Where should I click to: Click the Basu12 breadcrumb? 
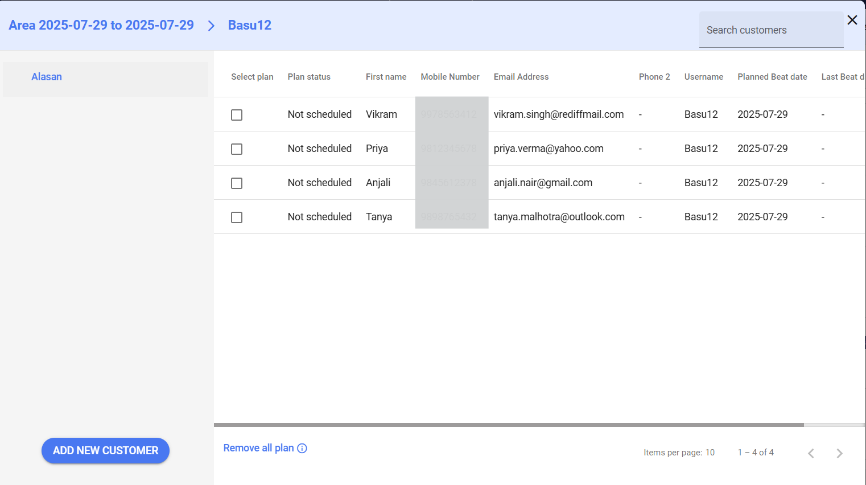tap(249, 25)
